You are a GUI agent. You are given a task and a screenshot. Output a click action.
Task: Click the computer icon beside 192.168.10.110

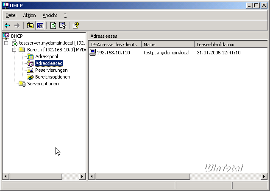point(93,52)
